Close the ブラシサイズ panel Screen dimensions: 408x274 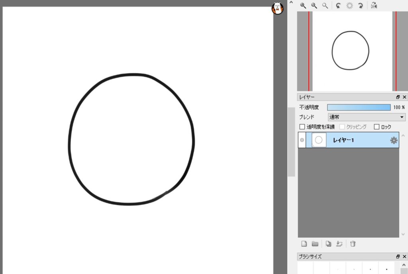[x=404, y=257]
